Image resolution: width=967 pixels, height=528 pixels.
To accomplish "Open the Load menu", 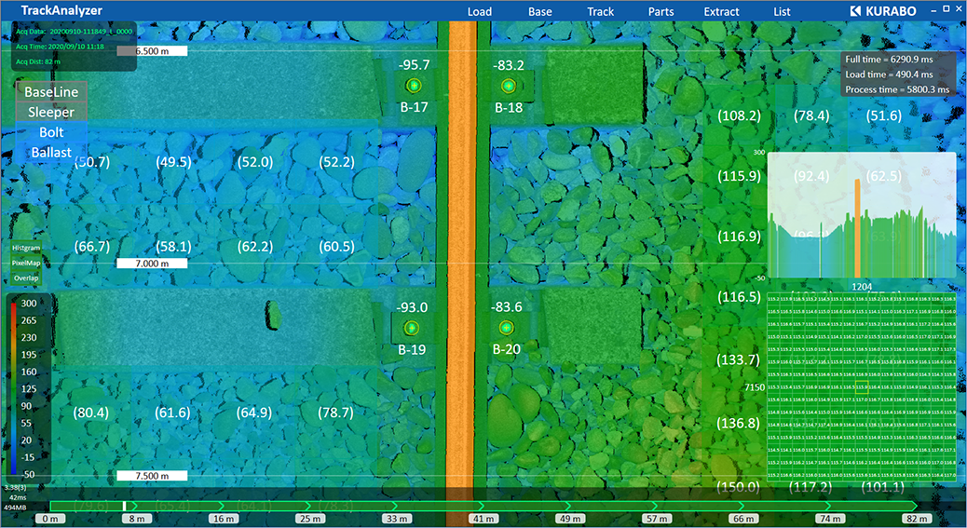I will [479, 11].
